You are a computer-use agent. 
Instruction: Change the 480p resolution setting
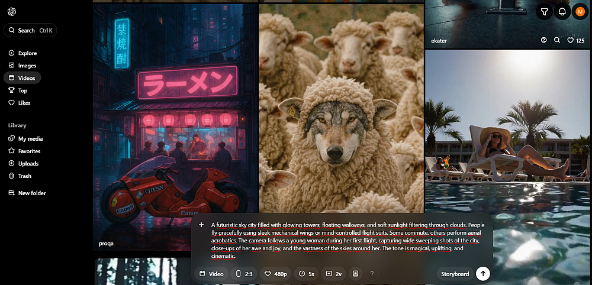coord(276,274)
